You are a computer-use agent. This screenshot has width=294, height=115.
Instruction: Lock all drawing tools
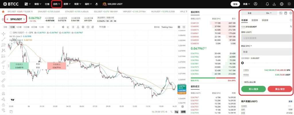[3, 105]
